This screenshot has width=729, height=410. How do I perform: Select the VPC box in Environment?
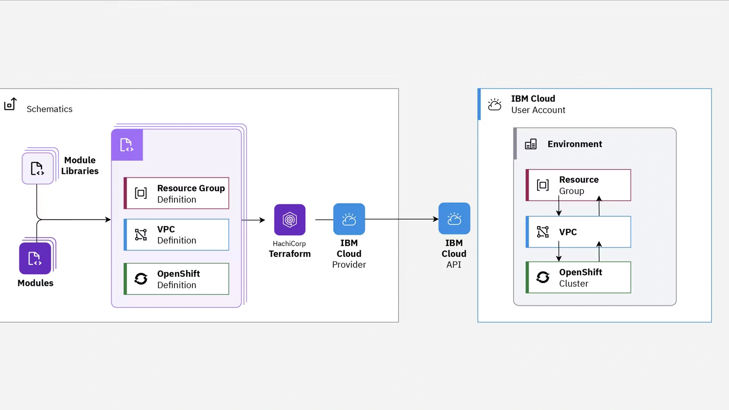579,232
